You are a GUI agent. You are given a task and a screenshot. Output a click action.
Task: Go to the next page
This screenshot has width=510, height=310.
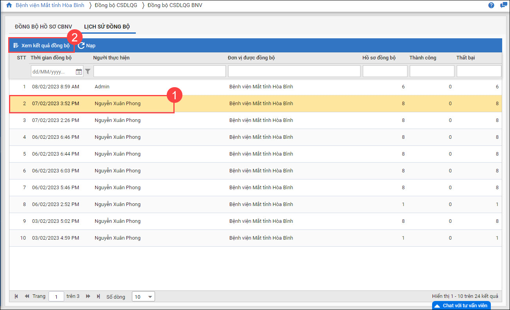click(x=88, y=297)
